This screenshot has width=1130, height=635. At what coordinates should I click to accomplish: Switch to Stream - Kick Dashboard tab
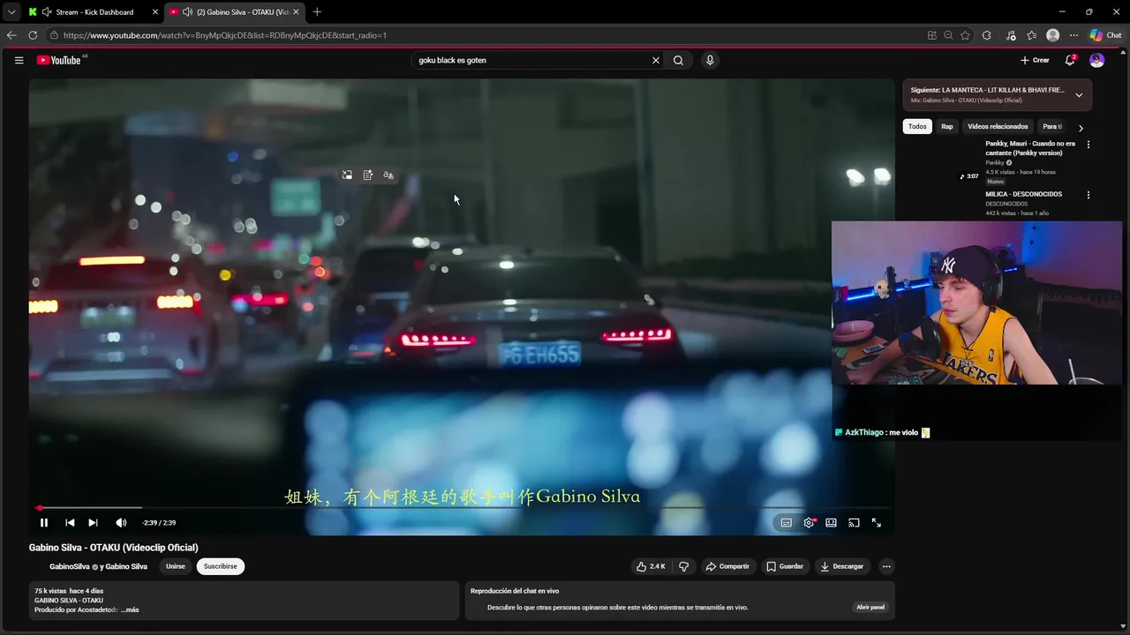(x=94, y=11)
